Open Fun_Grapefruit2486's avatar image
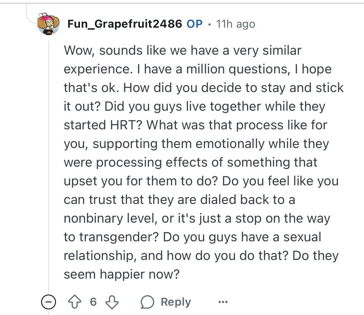Screen dimensions: 364x315 [48, 24]
